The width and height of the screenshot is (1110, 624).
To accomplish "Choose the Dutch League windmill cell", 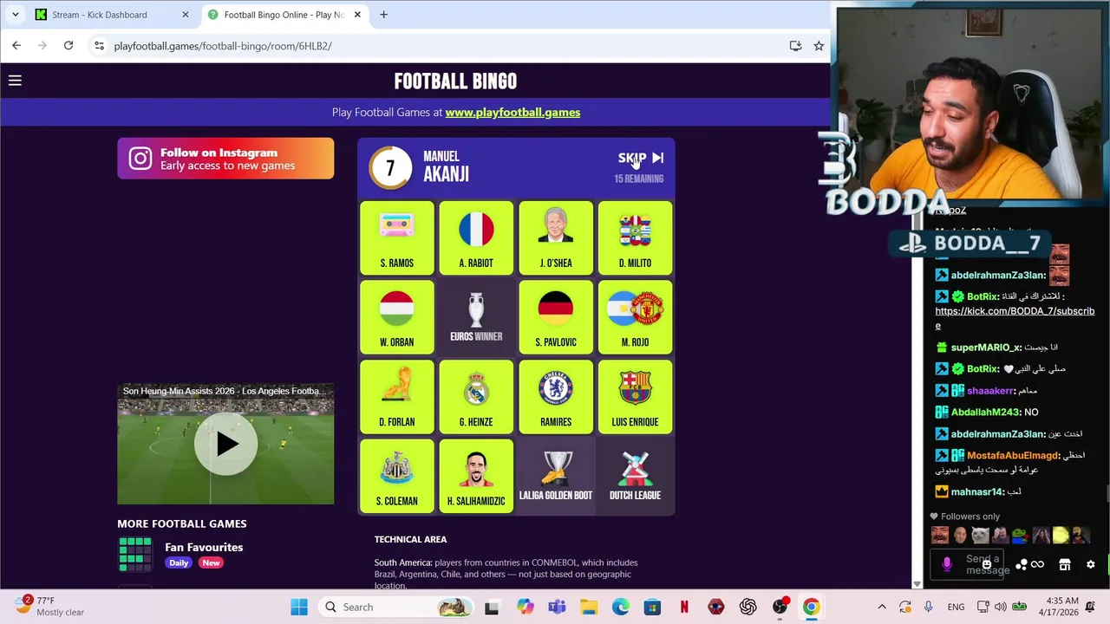I will pyautogui.click(x=635, y=476).
